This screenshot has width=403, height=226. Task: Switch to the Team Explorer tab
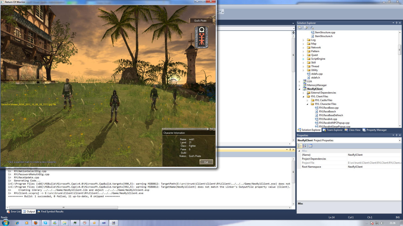coord(333,130)
